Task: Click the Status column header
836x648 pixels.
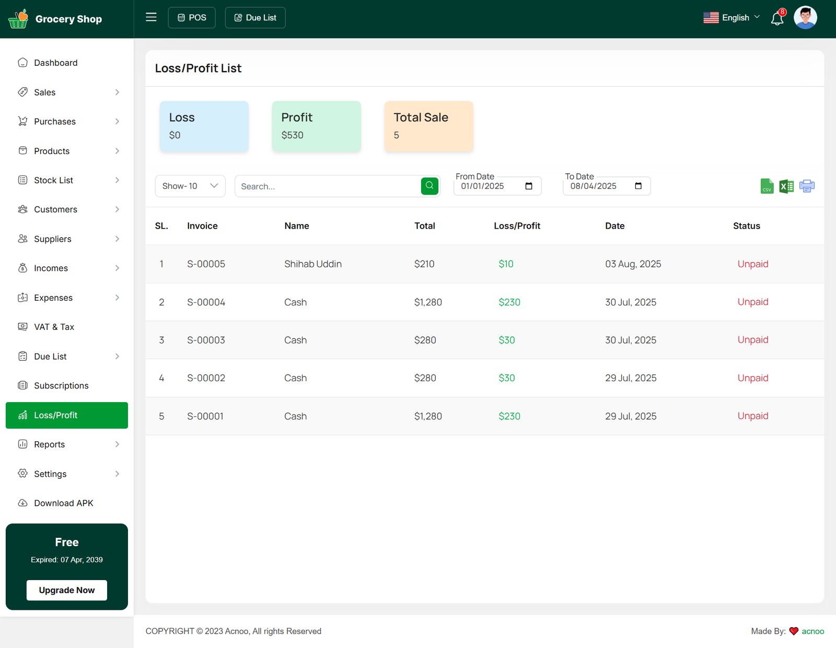Action: click(x=746, y=226)
